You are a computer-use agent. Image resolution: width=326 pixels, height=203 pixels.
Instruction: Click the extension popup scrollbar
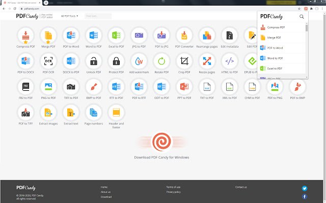(307, 28)
